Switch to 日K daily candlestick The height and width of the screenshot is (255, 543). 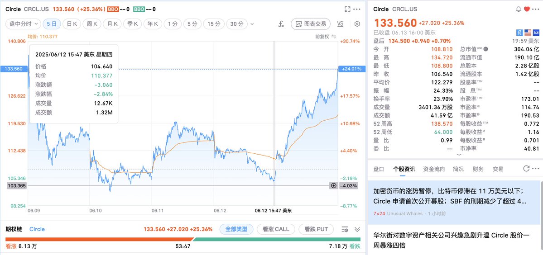tap(72, 24)
